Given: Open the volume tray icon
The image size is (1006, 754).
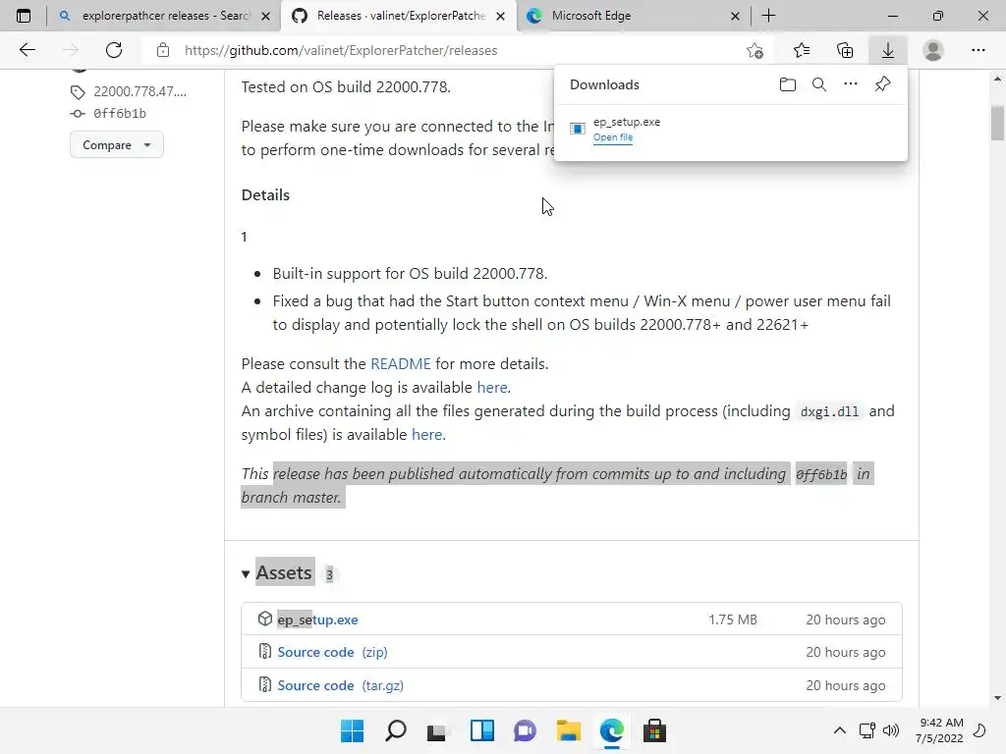Looking at the screenshot, I should point(890,730).
